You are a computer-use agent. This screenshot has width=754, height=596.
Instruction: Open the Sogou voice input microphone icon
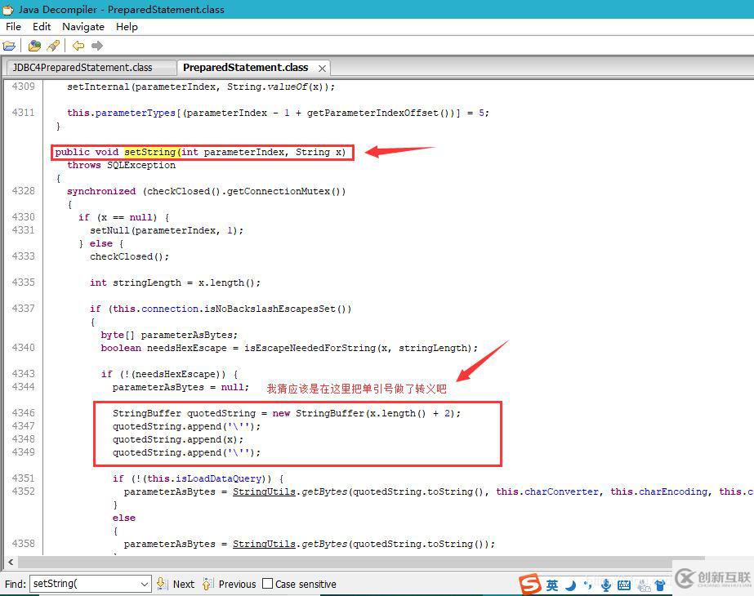(605, 585)
